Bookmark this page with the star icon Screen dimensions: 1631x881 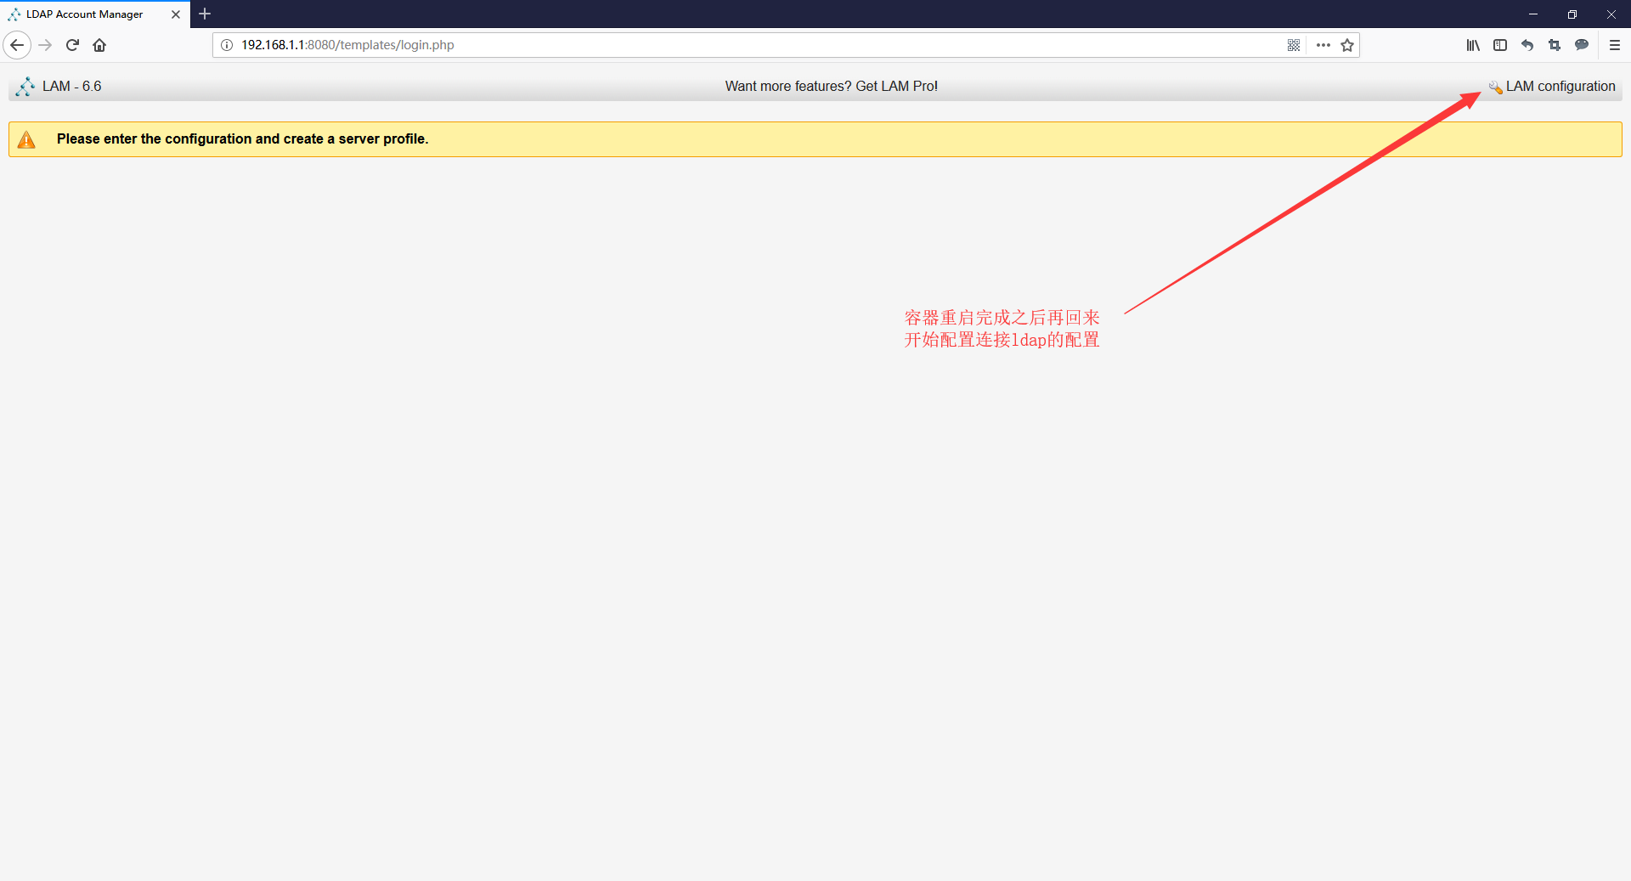coord(1347,45)
